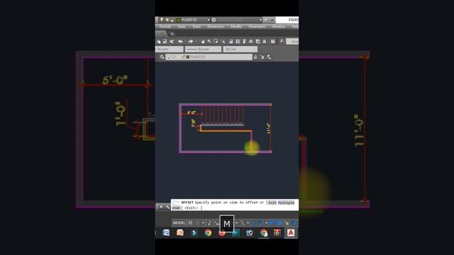
Task: Open the Tools menu
Action: point(182,27)
